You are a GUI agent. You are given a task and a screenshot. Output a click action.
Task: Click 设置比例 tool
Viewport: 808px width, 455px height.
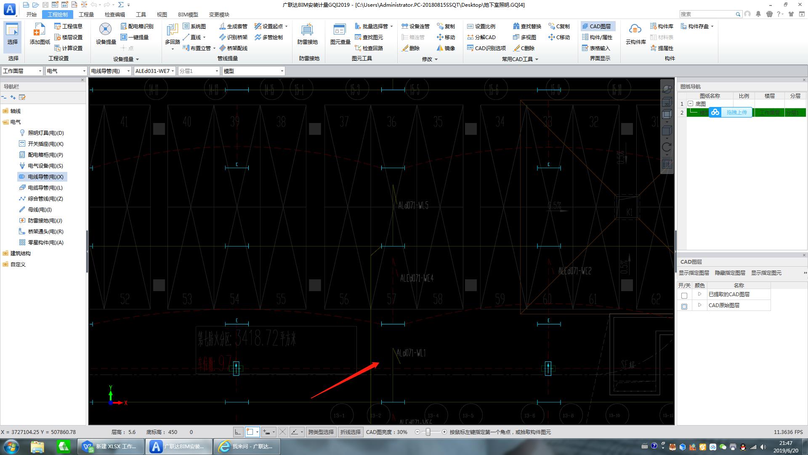pos(481,26)
